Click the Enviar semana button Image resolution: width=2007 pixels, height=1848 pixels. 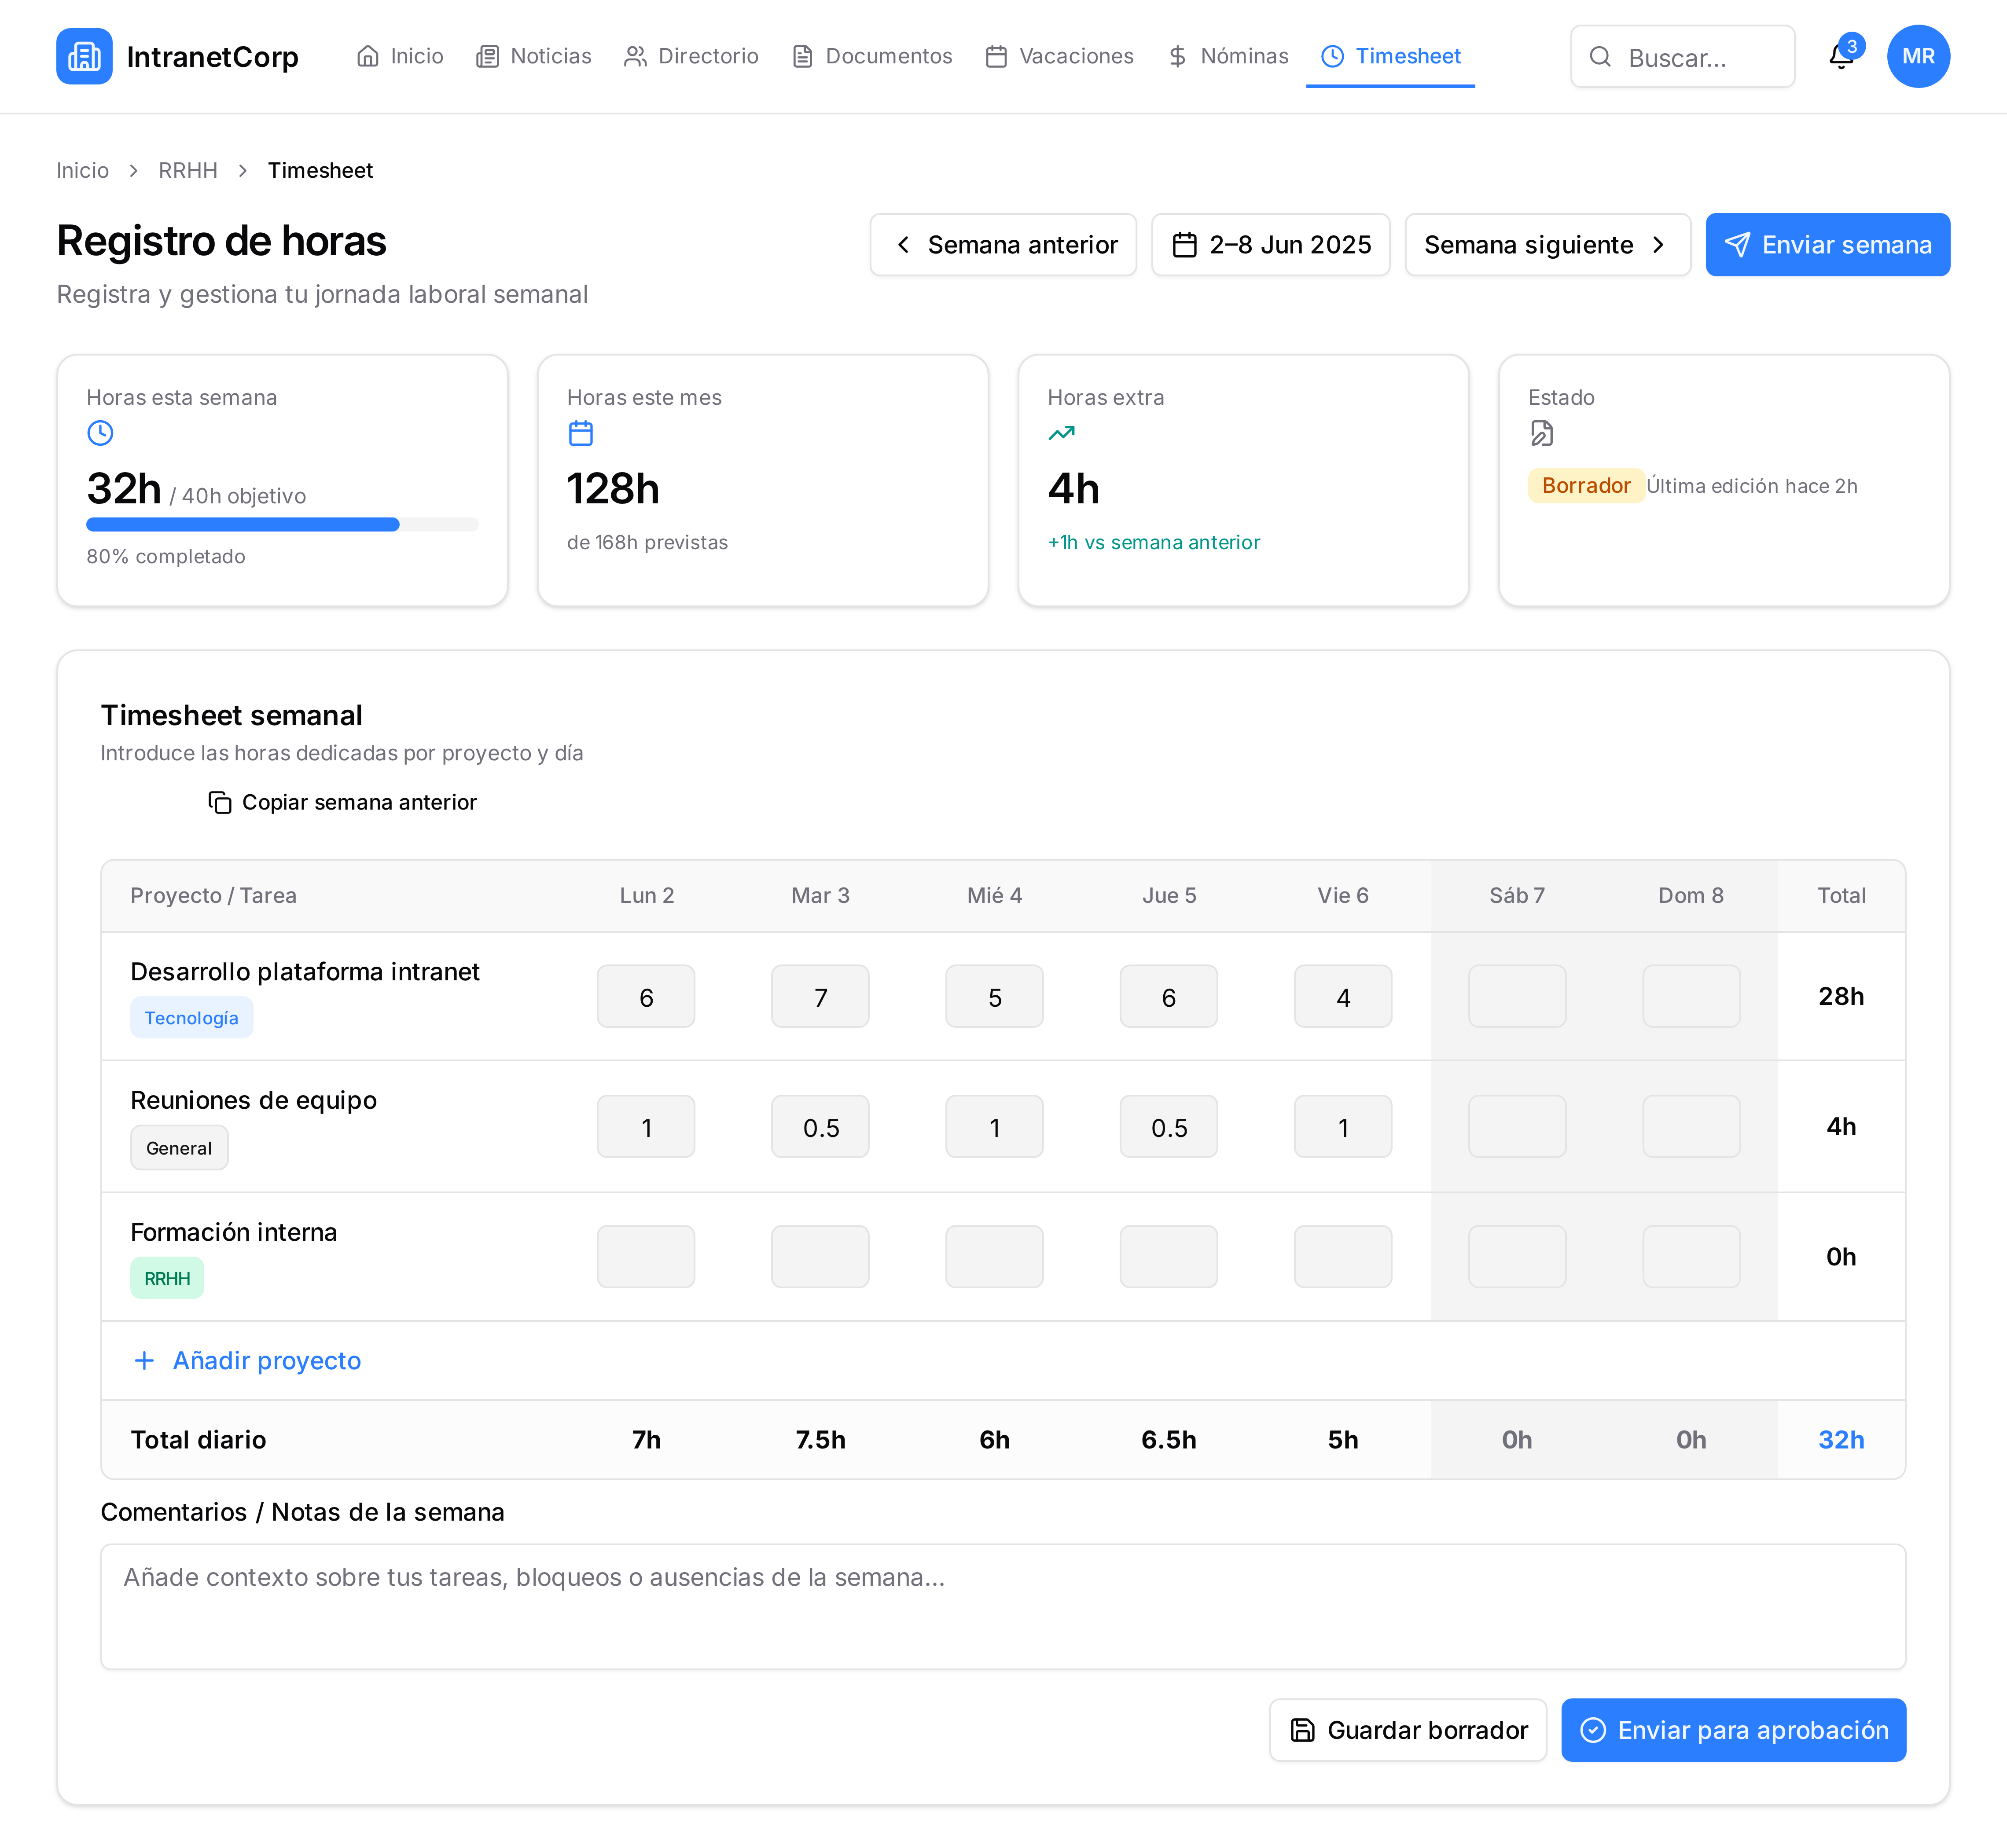(1828, 245)
